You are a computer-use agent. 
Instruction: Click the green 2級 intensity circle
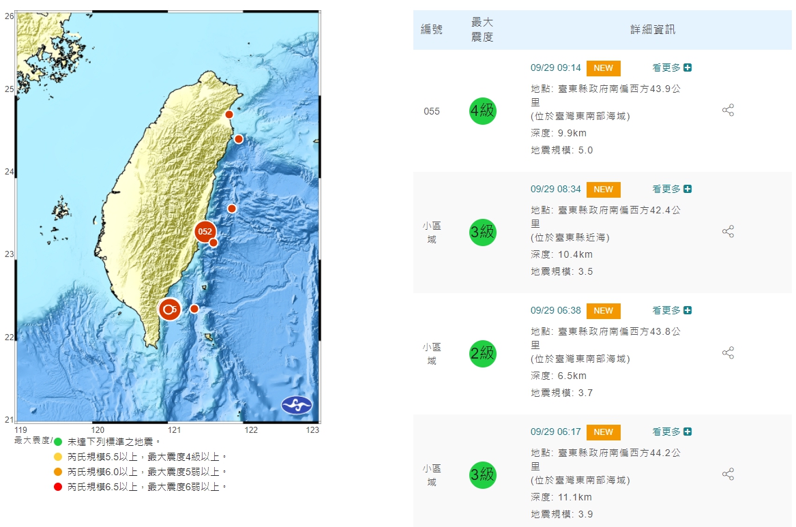[x=482, y=353]
